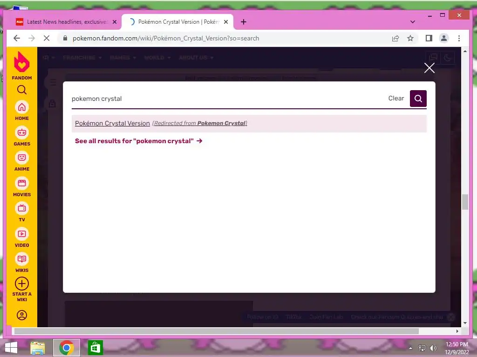This screenshot has width=477, height=357.
Task: Expand the tab search chevron
Action: (413, 22)
